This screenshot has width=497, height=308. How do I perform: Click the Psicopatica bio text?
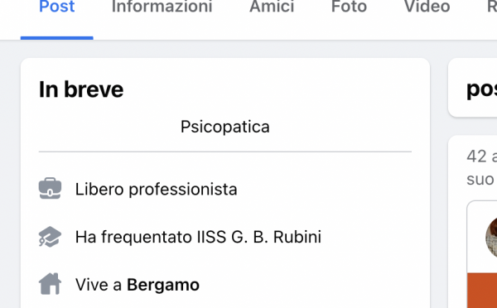[225, 127]
